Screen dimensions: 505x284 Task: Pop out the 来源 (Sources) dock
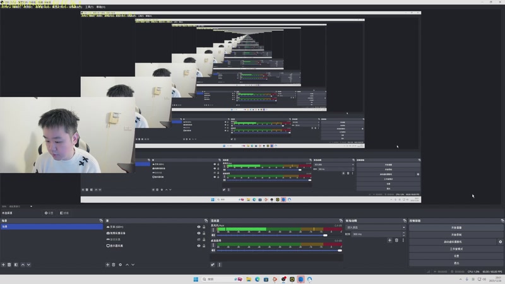[206, 220]
